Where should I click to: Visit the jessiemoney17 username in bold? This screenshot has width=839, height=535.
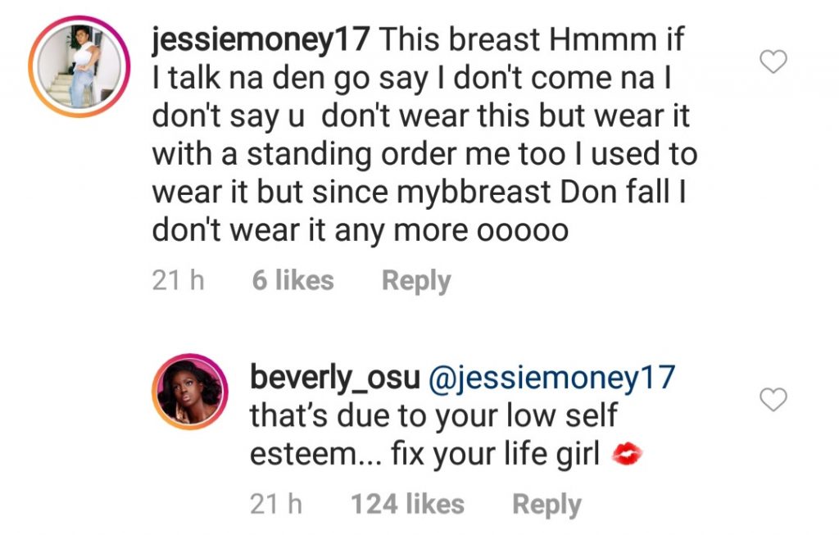[261, 42]
